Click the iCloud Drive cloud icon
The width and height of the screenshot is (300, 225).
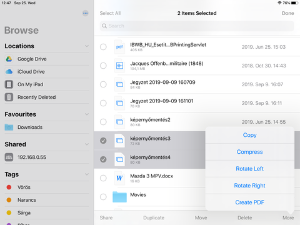click(x=9, y=72)
